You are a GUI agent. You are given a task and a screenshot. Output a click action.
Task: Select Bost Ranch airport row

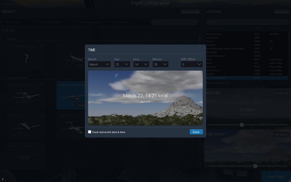click(247, 70)
